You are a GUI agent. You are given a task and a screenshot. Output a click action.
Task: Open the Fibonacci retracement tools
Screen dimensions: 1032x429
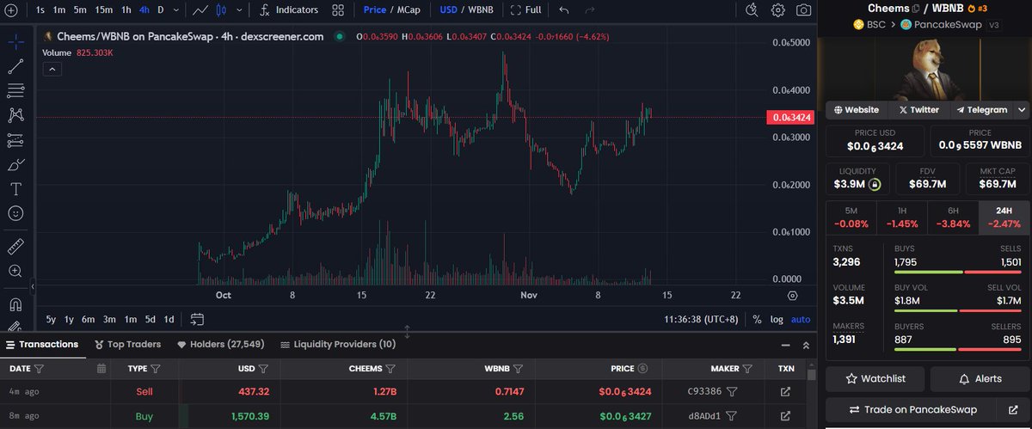(x=15, y=90)
